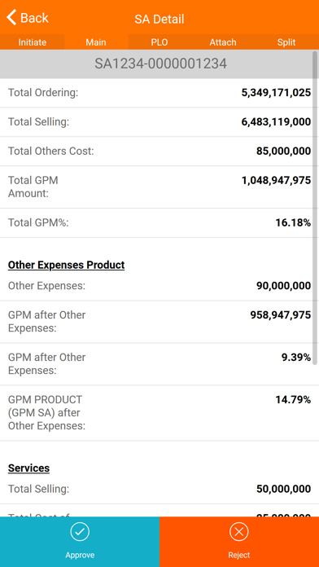319x567 pixels.
Task: Click the vertical scrollbar thumb
Action: coord(315,208)
